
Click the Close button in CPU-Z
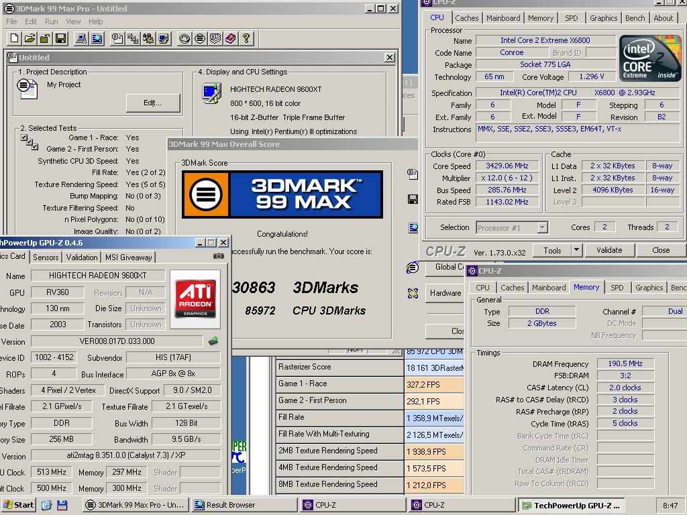pyautogui.click(x=661, y=250)
